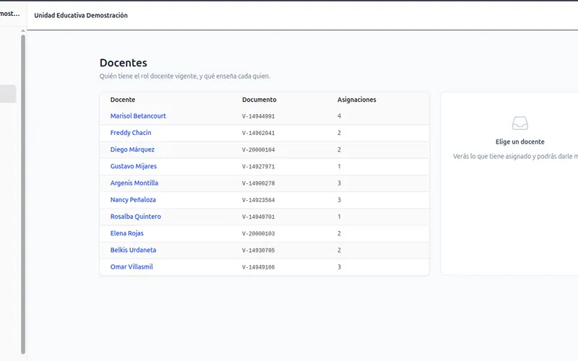The width and height of the screenshot is (578, 361).
Task: Choose Elena Rojas in Docentes table
Action: point(126,233)
